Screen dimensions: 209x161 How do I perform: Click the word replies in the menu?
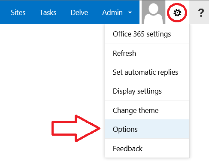tap(168, 72)
